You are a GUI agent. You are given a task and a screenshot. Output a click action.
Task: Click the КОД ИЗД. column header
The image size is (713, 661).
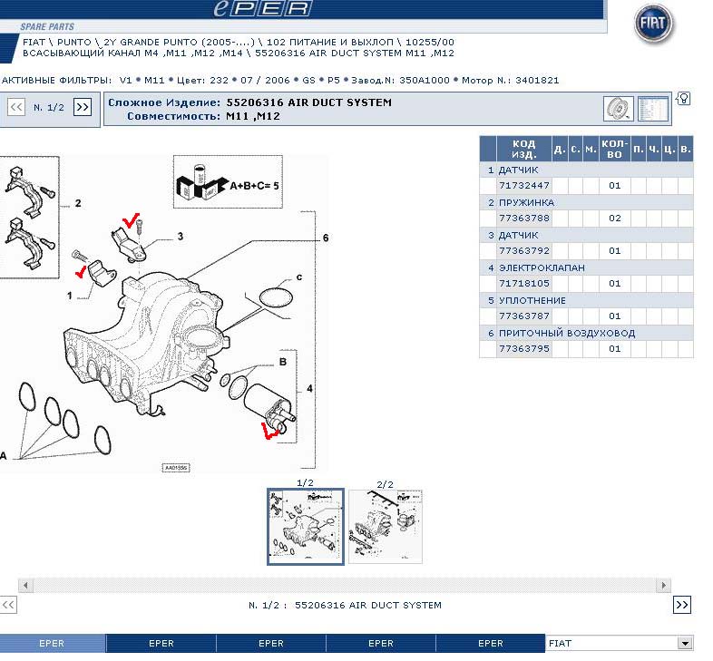click(523, 149)
